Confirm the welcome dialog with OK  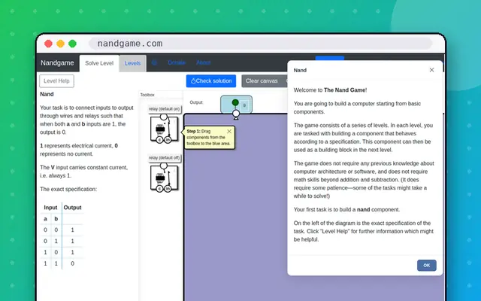point(426,266)
